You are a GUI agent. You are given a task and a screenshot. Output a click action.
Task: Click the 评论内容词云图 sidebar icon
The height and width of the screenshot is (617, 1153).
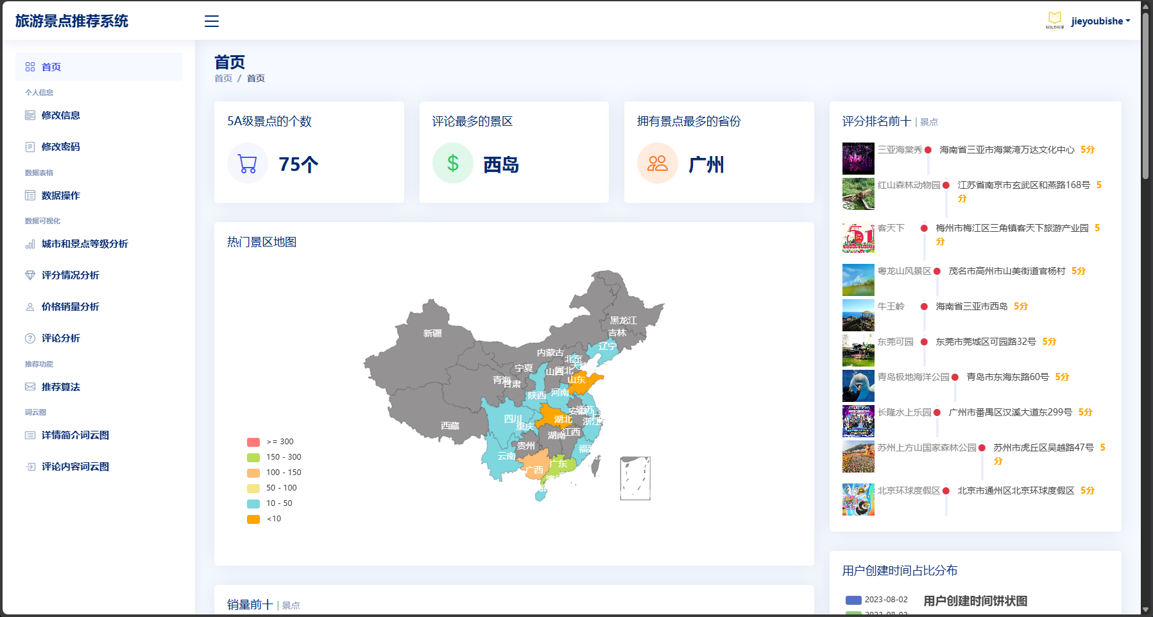tap(30, 467)
